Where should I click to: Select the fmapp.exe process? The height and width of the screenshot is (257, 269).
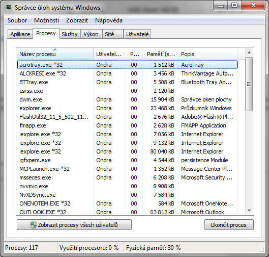click(127, 125)
